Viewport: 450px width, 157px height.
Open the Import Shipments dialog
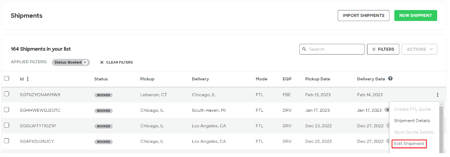[363, 15]
